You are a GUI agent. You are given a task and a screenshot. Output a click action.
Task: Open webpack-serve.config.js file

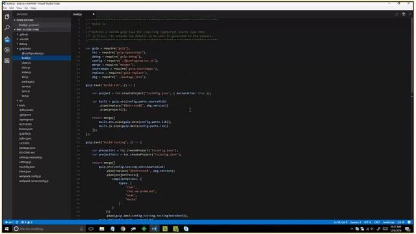click(34, 181)
